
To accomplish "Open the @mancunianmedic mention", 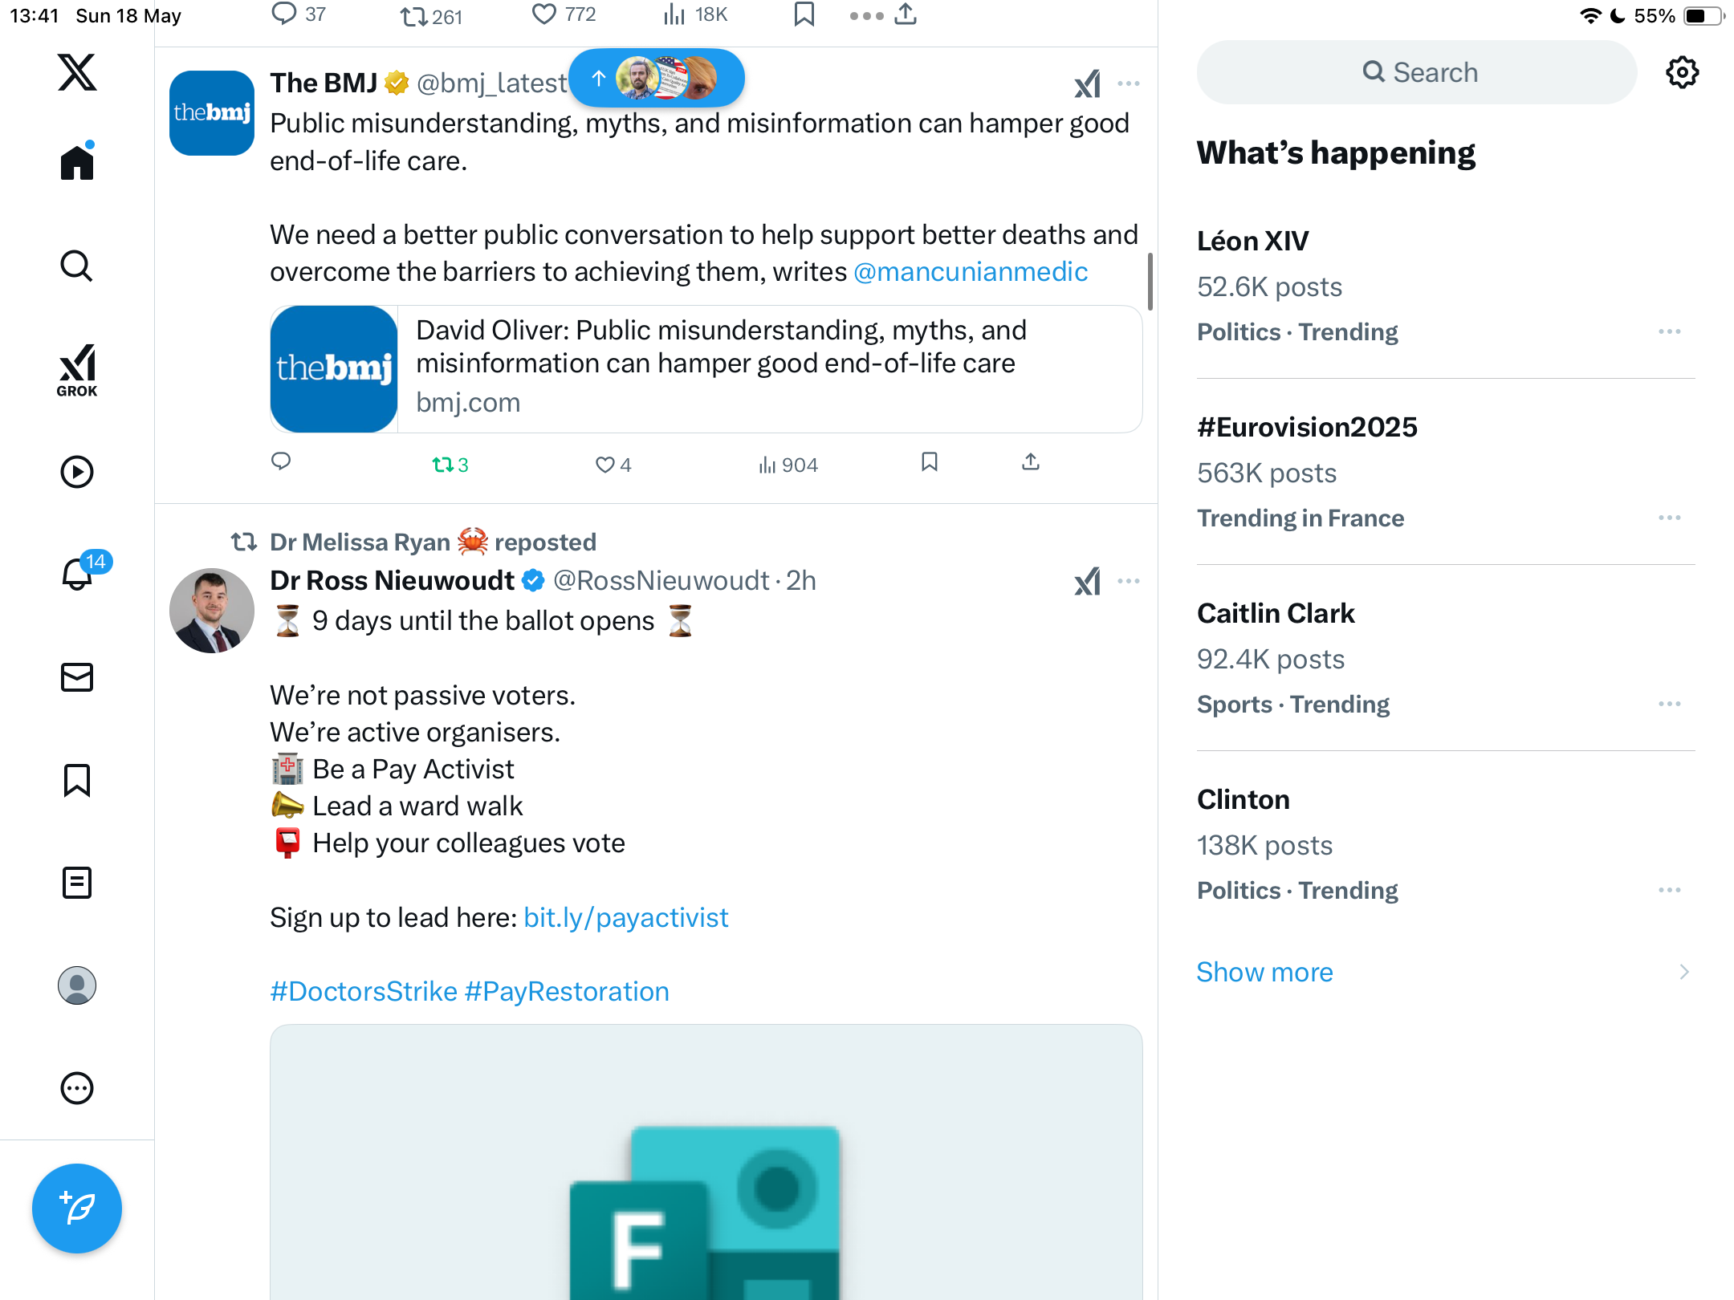I will pyautogui.click(x=971, y=272).
